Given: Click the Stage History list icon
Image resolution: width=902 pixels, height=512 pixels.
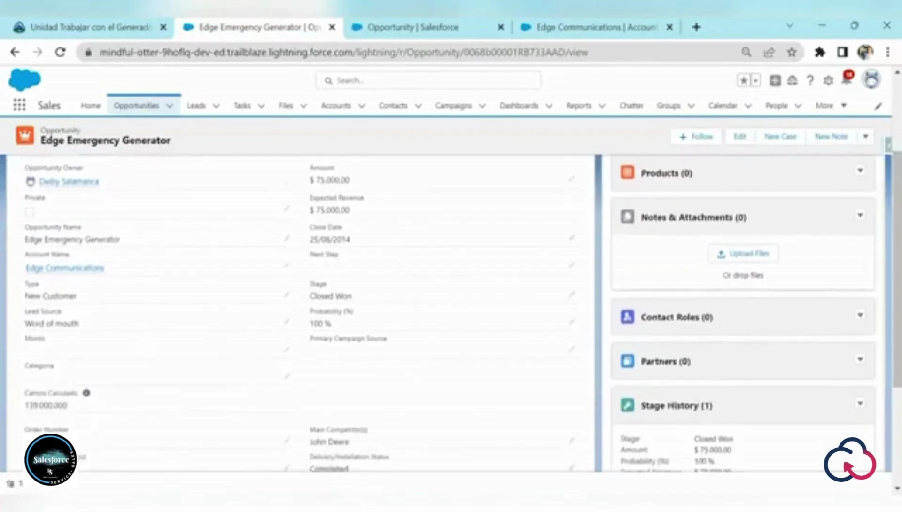Looking at the screenshot, I should click(x=627, y=405).
